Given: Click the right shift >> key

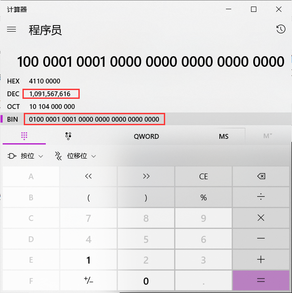Looking at the screenshot, I should point(146,176).
